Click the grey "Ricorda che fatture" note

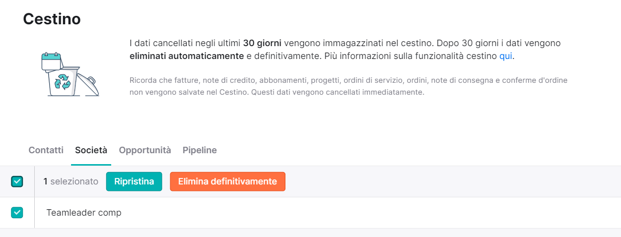(348, 86)
